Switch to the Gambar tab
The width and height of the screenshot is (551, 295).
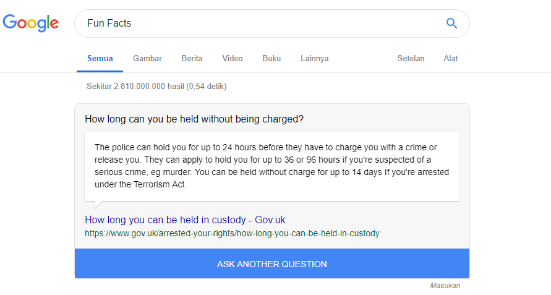coord(147,59)
